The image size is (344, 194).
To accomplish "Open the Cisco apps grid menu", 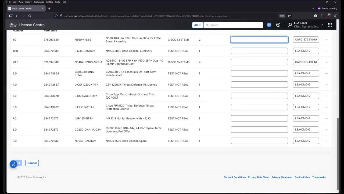I will tap(330, 25).
